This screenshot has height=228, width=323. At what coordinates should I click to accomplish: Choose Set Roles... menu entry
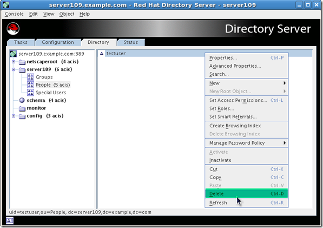tap(247, 108)
